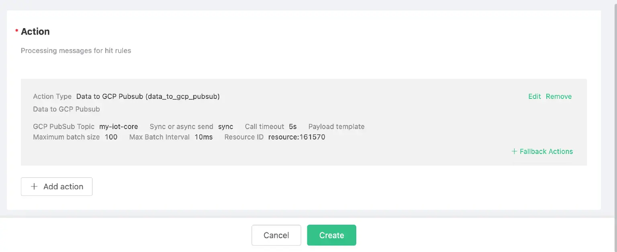The height and width of the screenshot is (252, 617).
Task: Select the sync send value
Action: click(226, 126)
